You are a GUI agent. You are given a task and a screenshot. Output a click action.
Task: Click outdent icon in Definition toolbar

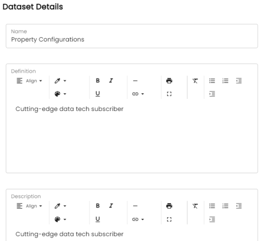pyautogui.click(x=239, y=81)
